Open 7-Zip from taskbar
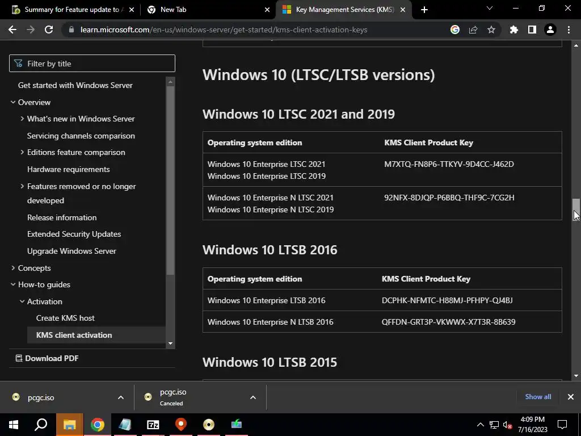This screenshot has height=436, width=581. click(x=153, y=425)
